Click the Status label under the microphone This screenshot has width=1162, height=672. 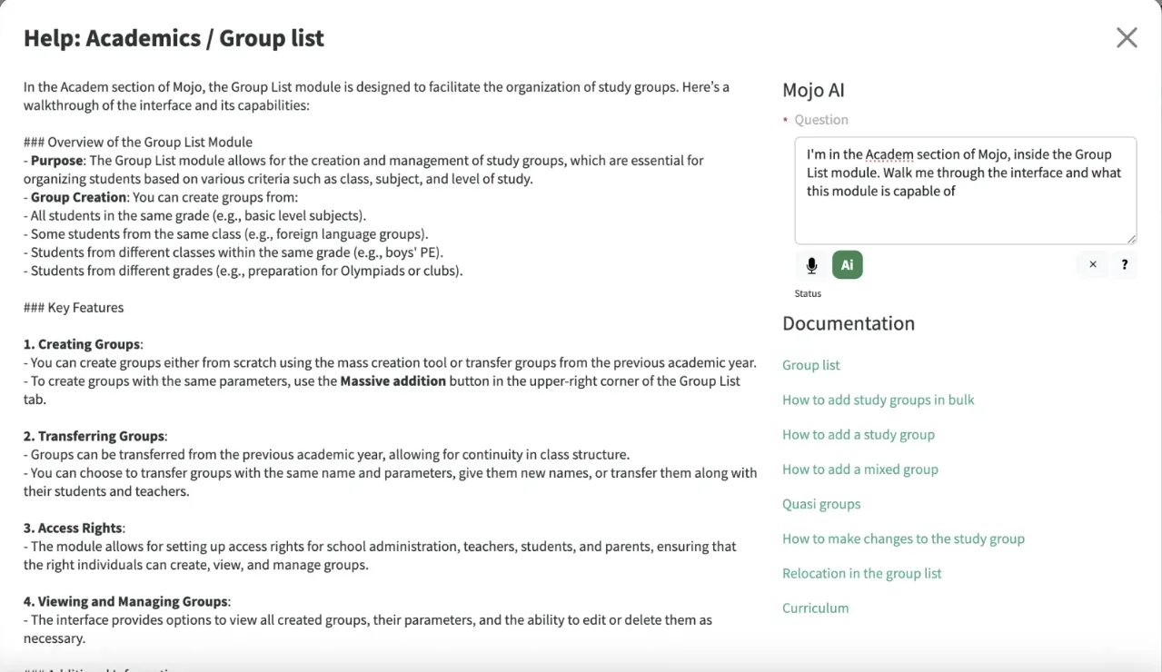[x=808, y=293]
